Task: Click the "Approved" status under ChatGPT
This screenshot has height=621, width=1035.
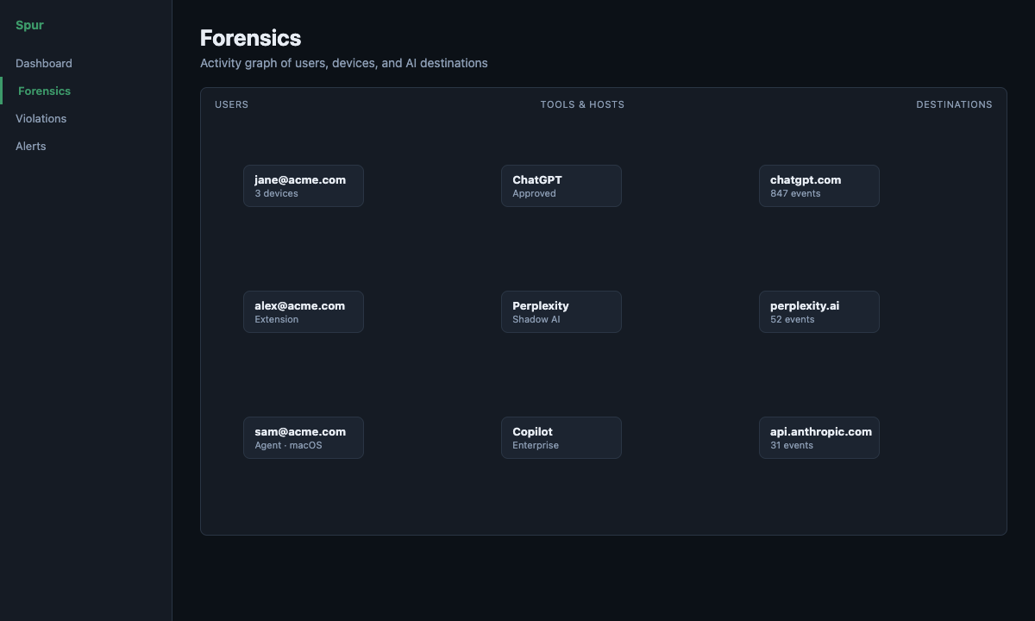Action: 534,193
